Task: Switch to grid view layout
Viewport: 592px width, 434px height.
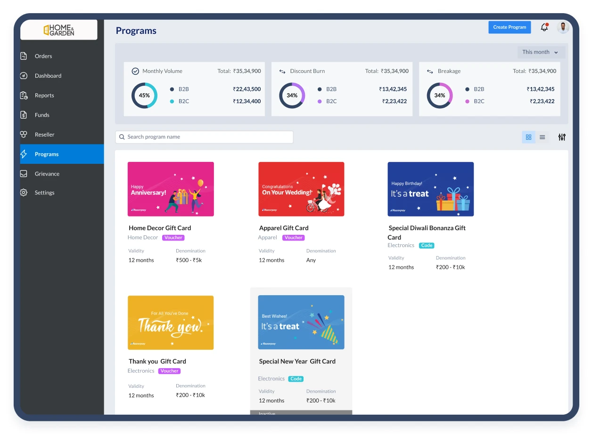Action: pyautogui.click(x=528, y=137)
